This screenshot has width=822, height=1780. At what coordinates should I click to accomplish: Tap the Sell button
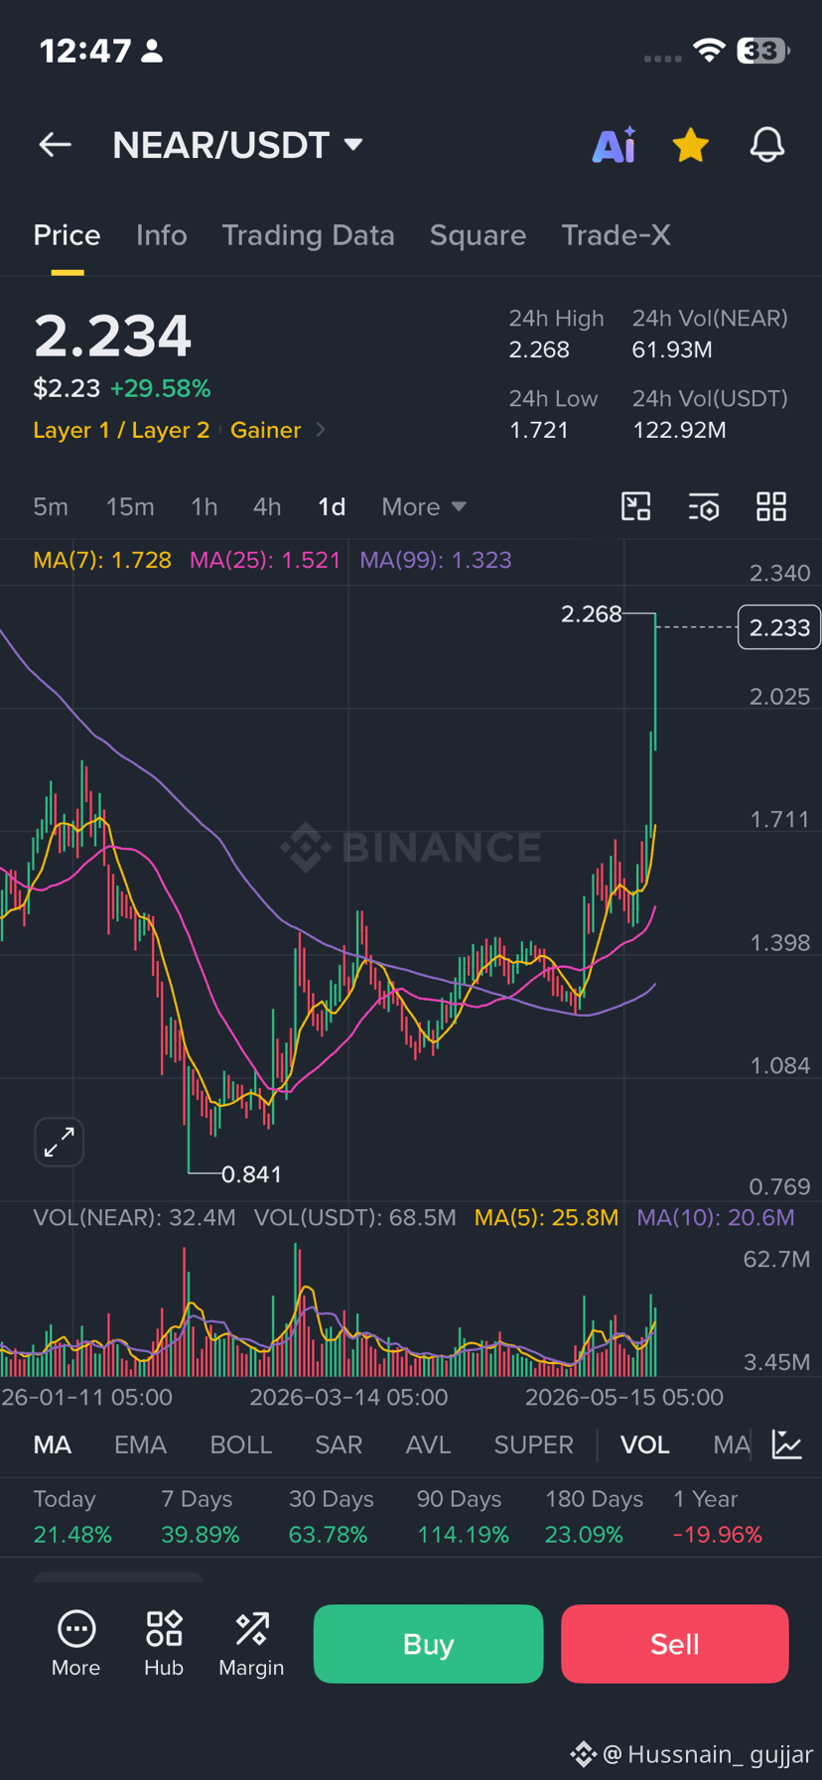click(x=675, y=1644)
